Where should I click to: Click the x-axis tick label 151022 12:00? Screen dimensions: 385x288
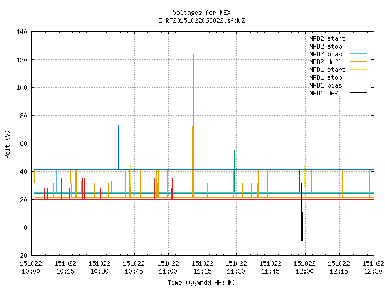pyautogui.click(x=305, y=268)
